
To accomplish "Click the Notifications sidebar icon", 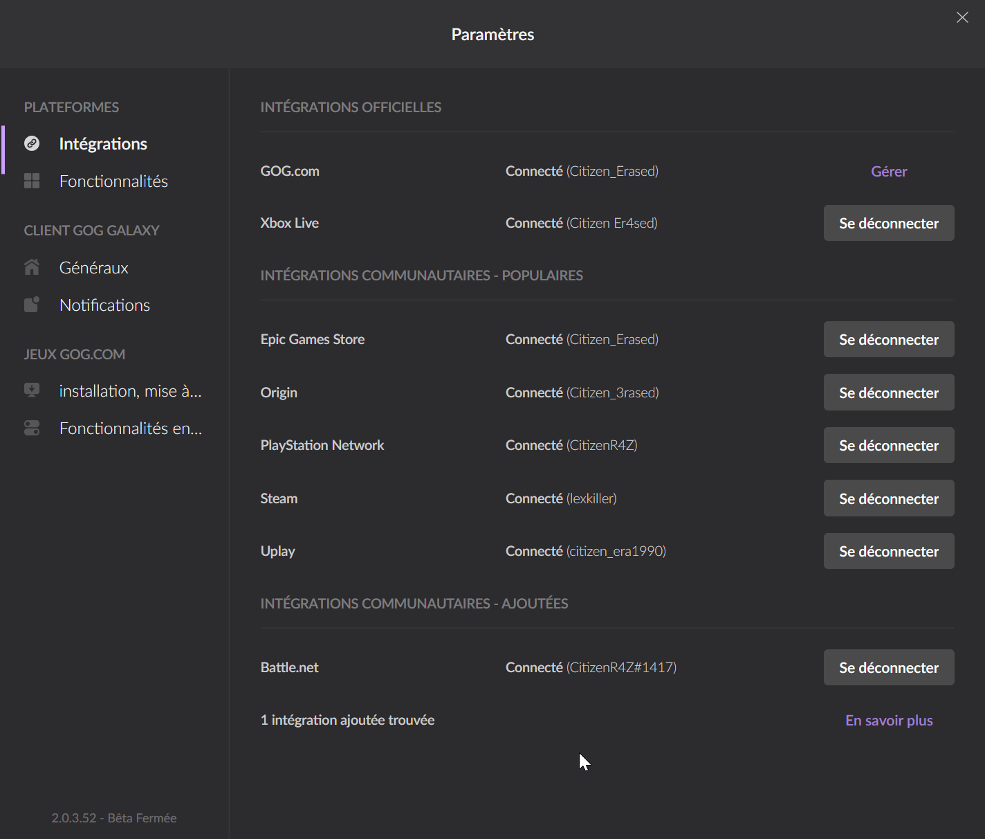I will 32,305.
